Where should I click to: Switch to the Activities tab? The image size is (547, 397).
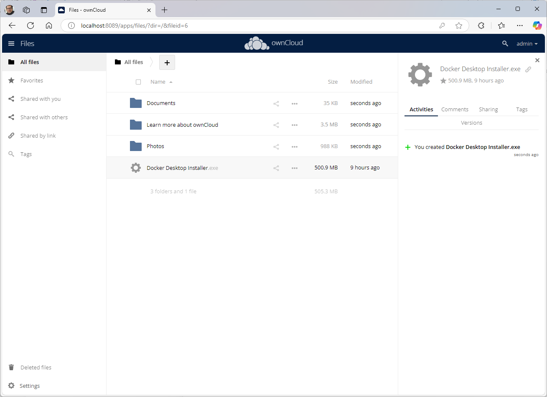click(421, 109)
